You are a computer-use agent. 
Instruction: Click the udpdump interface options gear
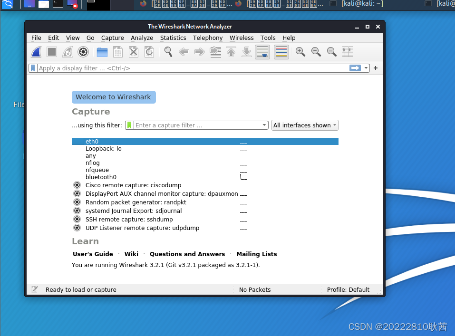click(77, 228)
